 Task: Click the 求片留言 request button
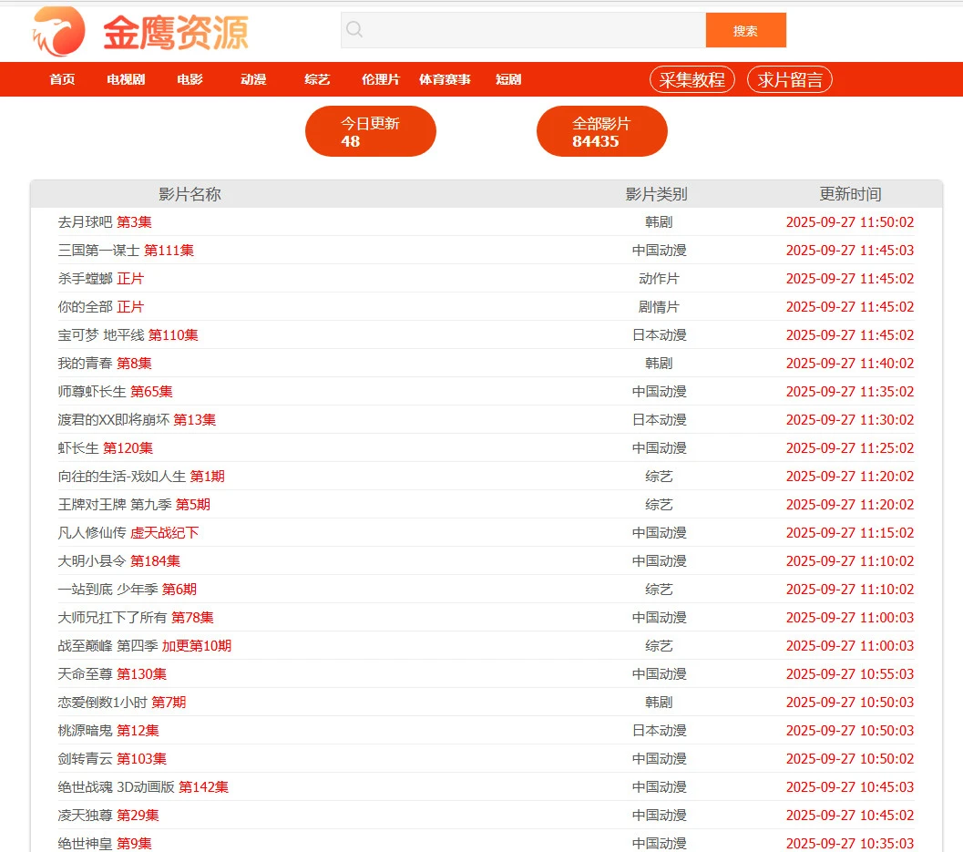789,79
